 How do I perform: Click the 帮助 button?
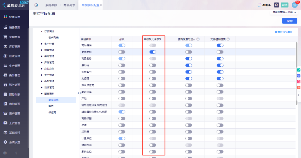(x=285, y=5)
